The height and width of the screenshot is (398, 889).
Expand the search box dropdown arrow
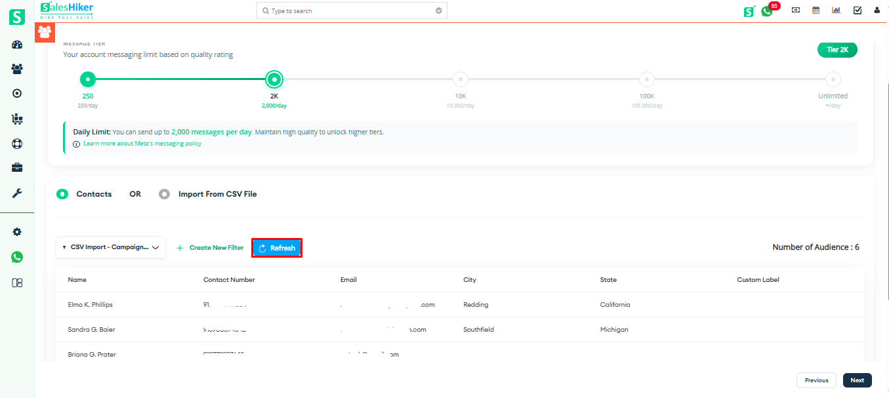pyautogui.click(x=439, y=11)
